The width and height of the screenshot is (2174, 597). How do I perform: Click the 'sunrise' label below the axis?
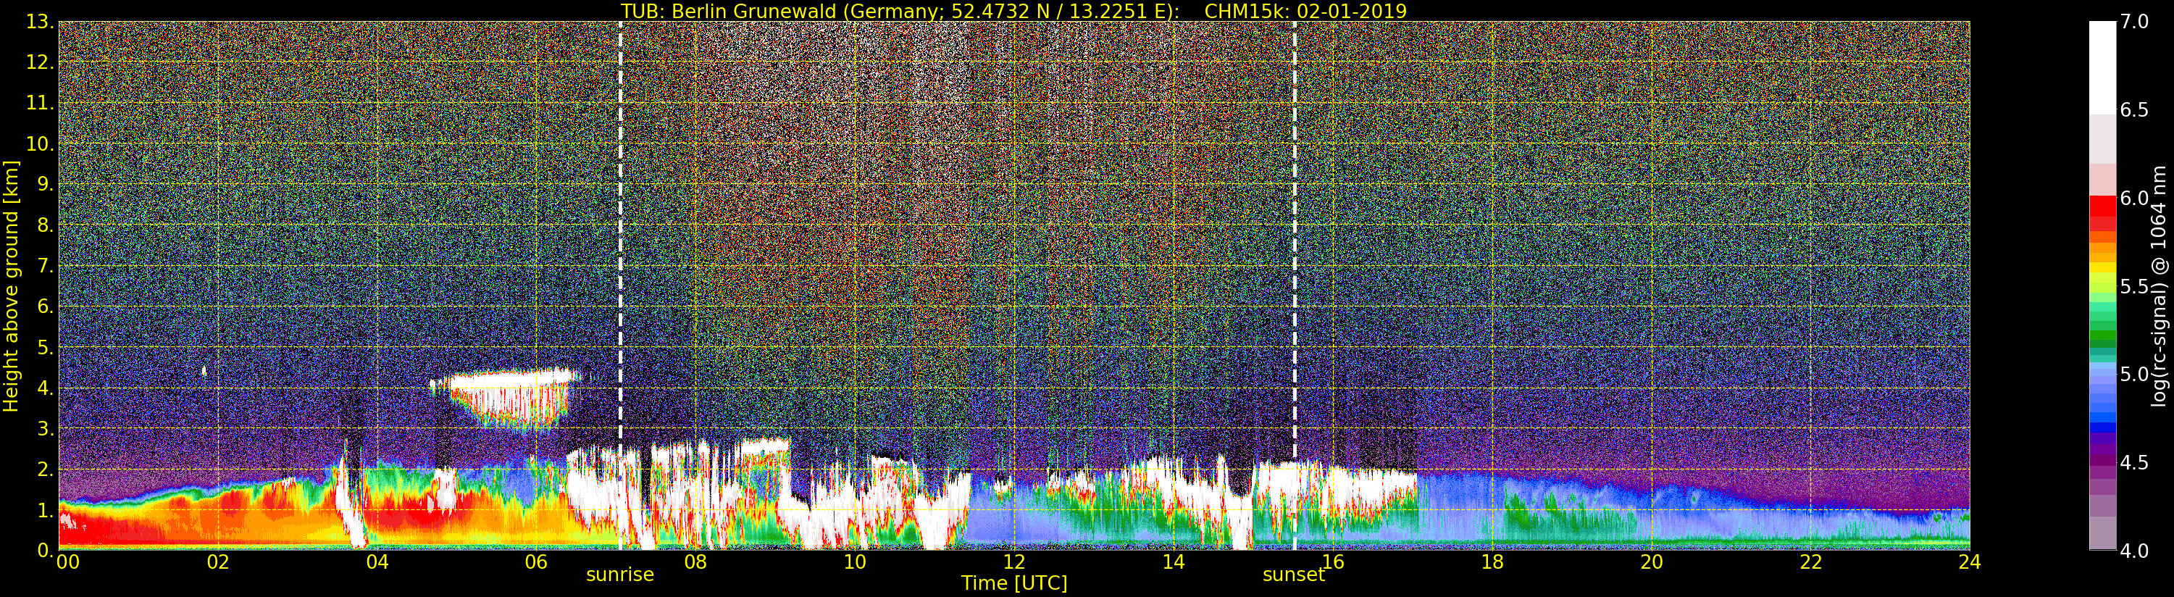click(x=619, y=575)
